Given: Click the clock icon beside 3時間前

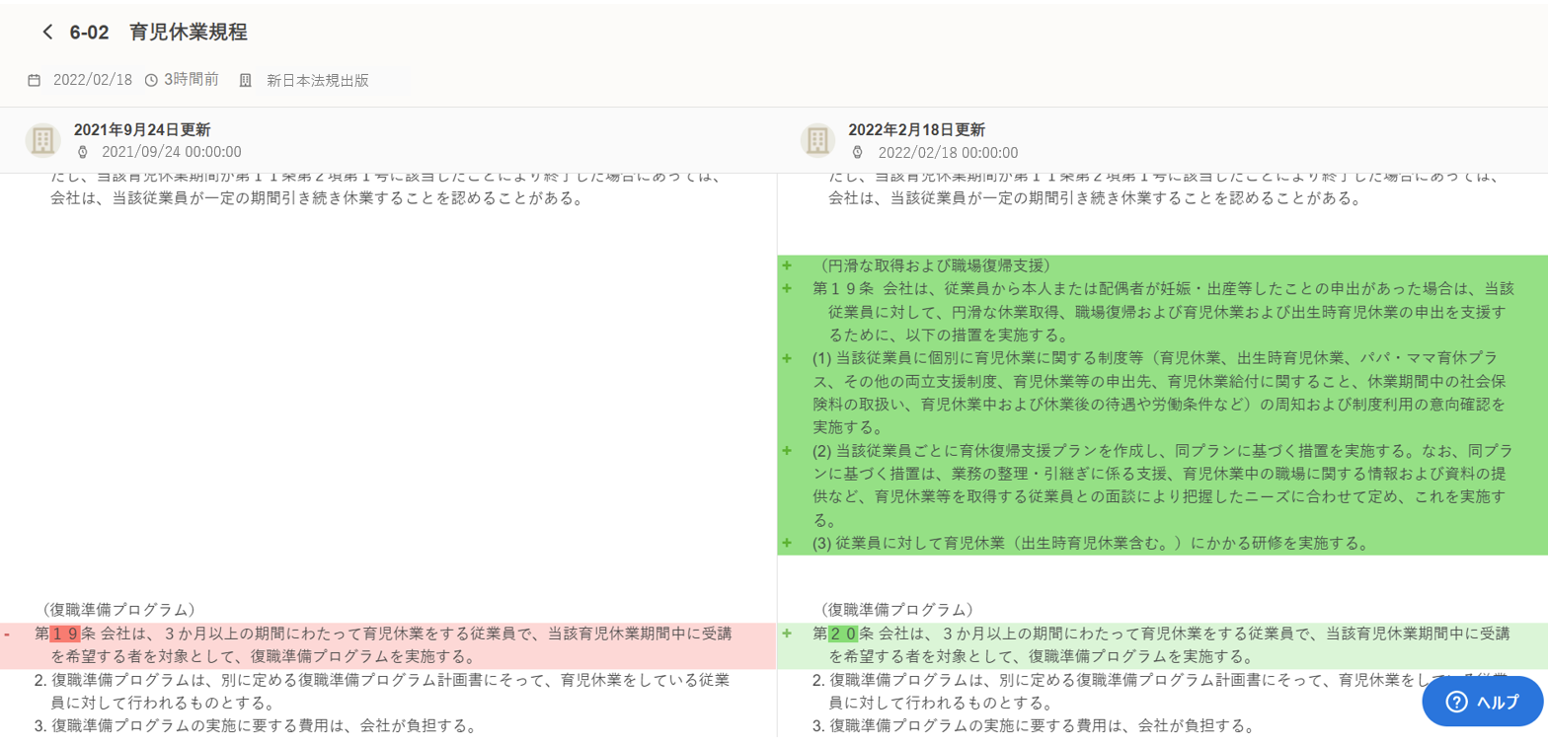Looking at the screenshot, I should coord(151,81).
